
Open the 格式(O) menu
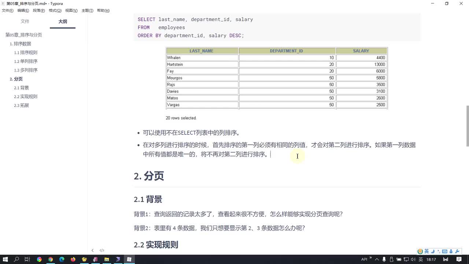click(55, 10)
